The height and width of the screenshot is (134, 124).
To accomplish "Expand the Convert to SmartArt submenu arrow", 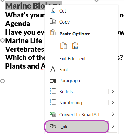I will pos(113,114).
